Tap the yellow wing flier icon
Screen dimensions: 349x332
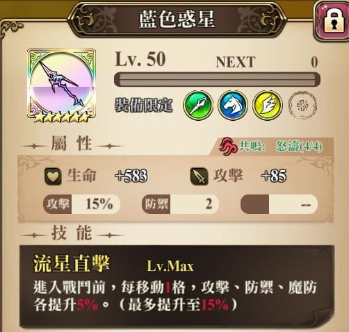point(268,106)
